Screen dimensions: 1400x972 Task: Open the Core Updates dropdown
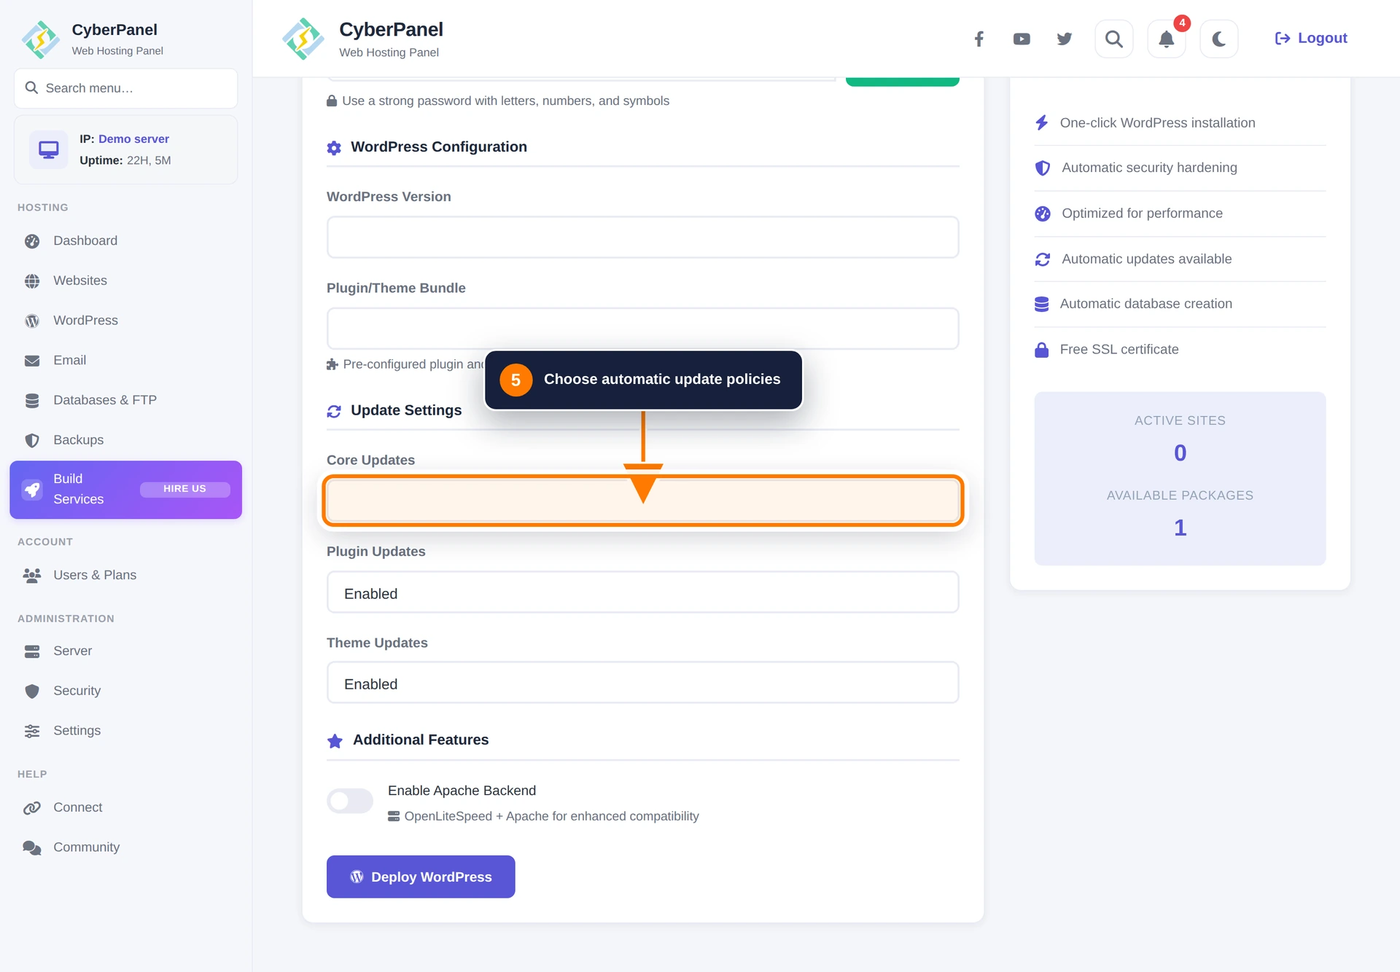[643, 501]
